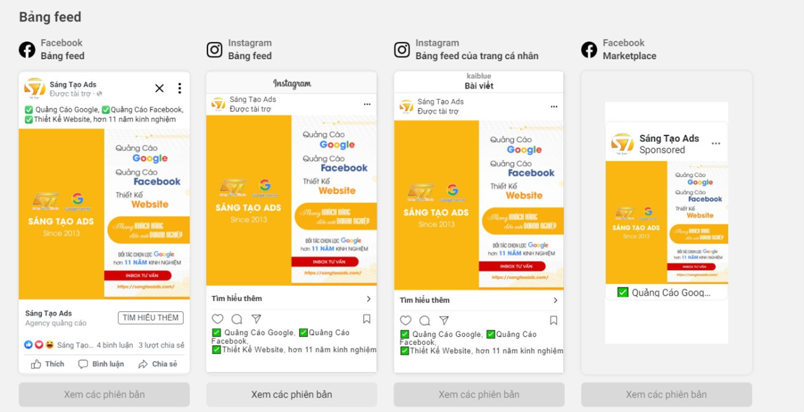Open ellipsis menu on Instagram feed preview
The width and height of the screenshot is (804, 412).
point(367,105)
